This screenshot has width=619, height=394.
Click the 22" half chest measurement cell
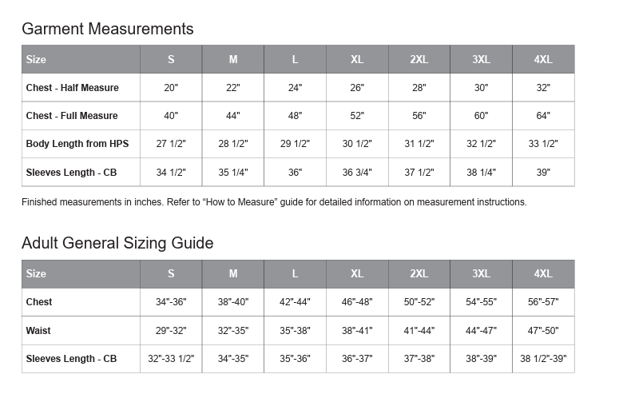233,88
